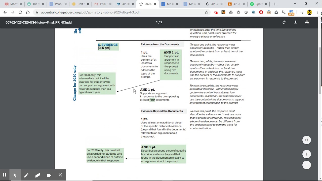Click the extension icon with NEW badge

coord(291,13)
